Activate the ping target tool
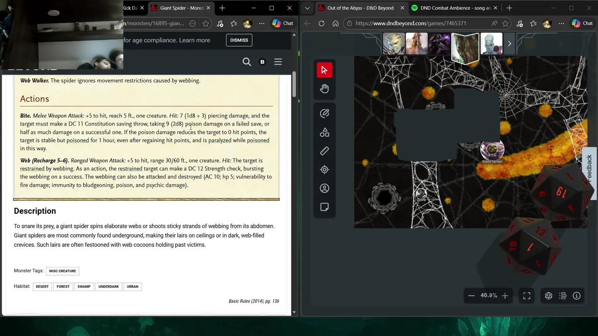The image size is (598, 336). point(324,170)
